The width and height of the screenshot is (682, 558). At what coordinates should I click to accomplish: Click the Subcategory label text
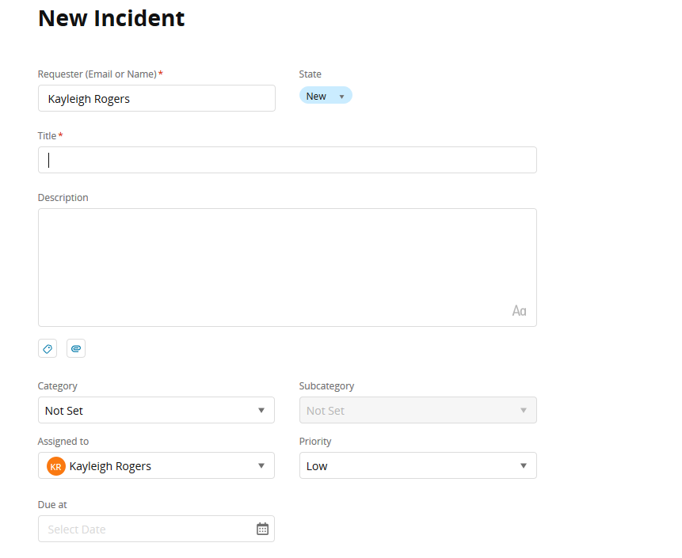click(x=326, y=386)
